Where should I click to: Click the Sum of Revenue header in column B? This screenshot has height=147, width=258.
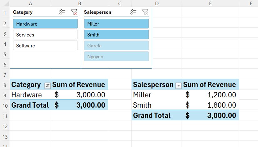pyautogui.click(x=79, y=85)
